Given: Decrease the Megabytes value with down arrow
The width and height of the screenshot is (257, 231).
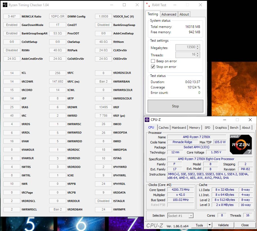Looking at the screenshot, I should pyautogui.click(x=198, y=49).
